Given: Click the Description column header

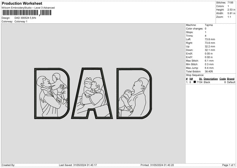Looking at the screenshot, I should coord(211,79).
